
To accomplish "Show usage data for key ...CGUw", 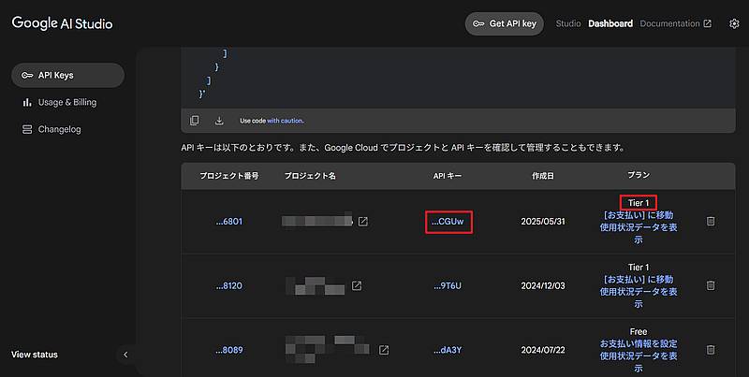I will [x=639, y=233].
